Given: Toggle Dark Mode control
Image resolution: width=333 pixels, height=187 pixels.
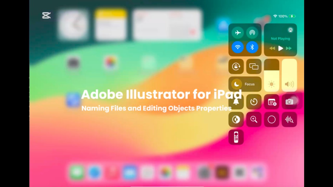Looking at the screenshot, I should [236, 119].
